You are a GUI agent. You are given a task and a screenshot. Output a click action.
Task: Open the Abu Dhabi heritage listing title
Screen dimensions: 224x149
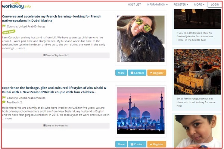(54, 90)
